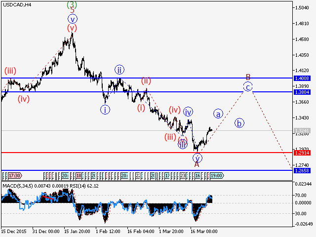
Task: Open the cyan 16 event marker
Action: point(197,176)
